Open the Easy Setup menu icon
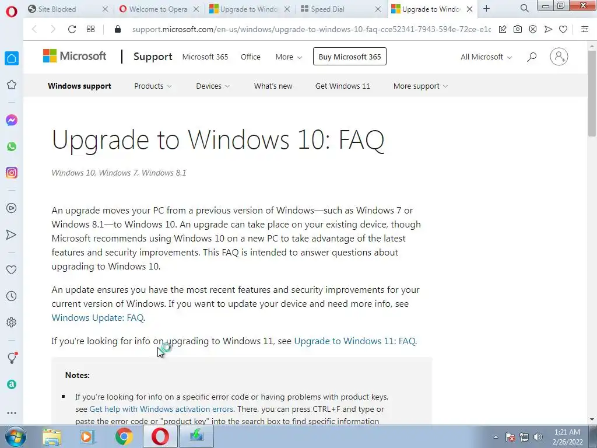 585,29
